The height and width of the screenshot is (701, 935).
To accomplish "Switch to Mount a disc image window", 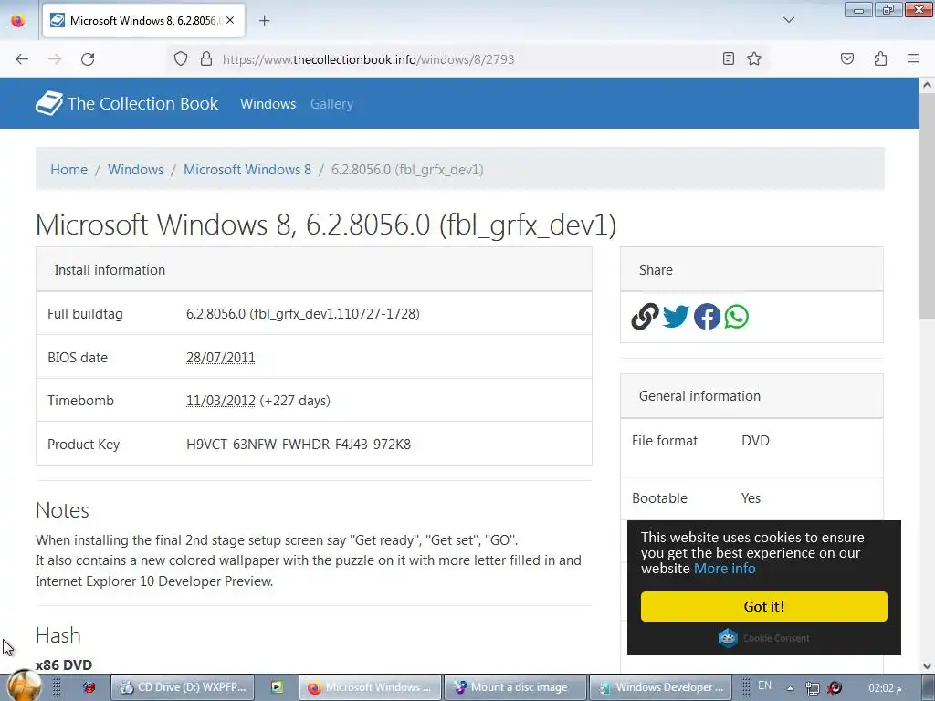I will [x=515, y=687].
